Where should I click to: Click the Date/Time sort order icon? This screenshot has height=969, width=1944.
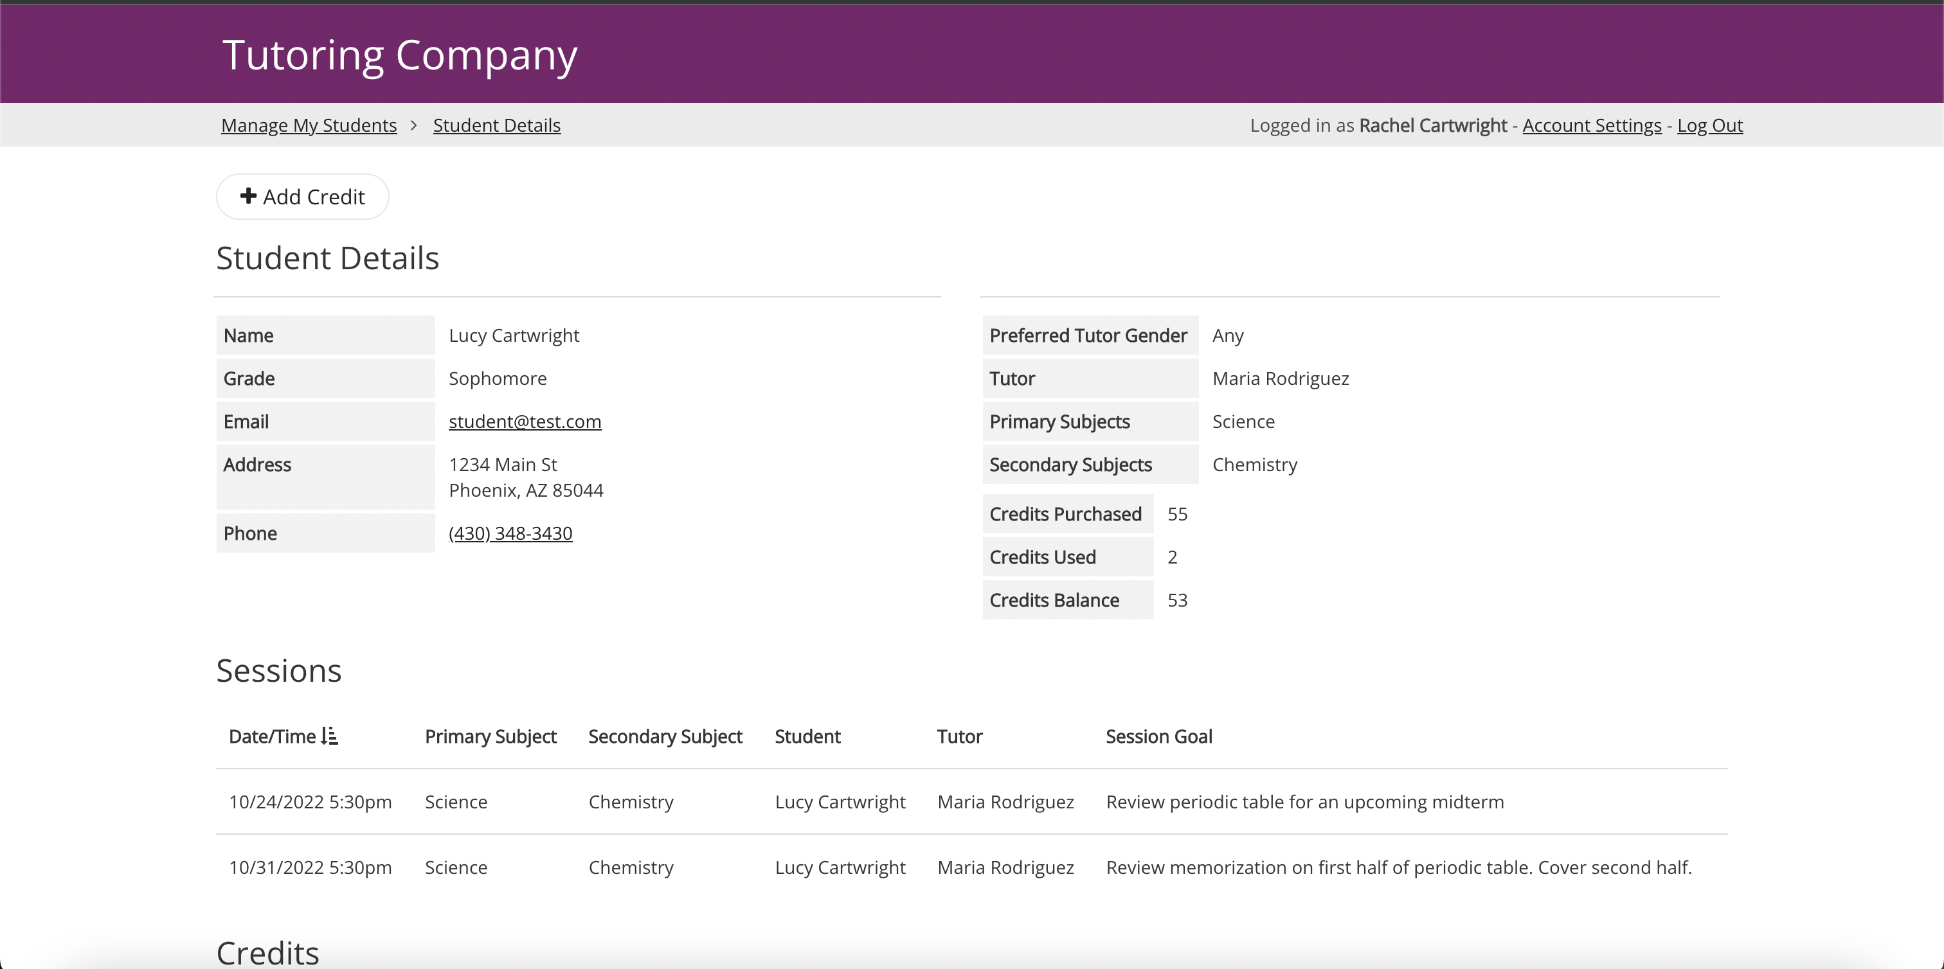click(329, 736)
